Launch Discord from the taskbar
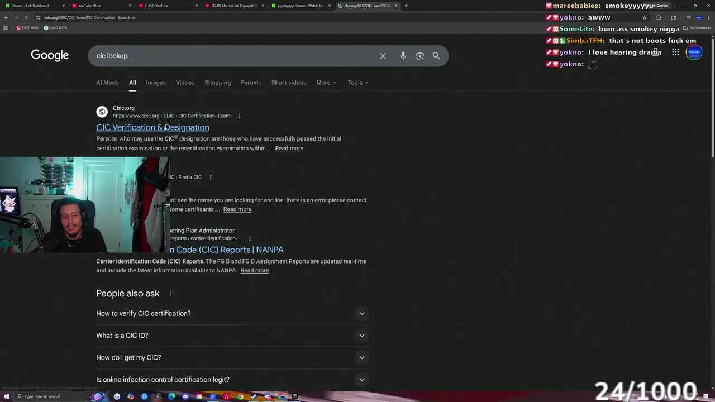Screen dimensions: 715x402 [x=185, y=396]
